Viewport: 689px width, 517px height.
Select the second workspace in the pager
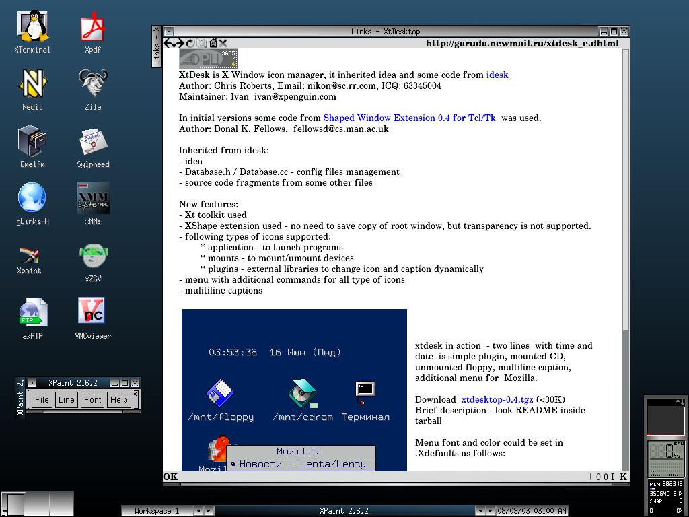click(37, 504)
